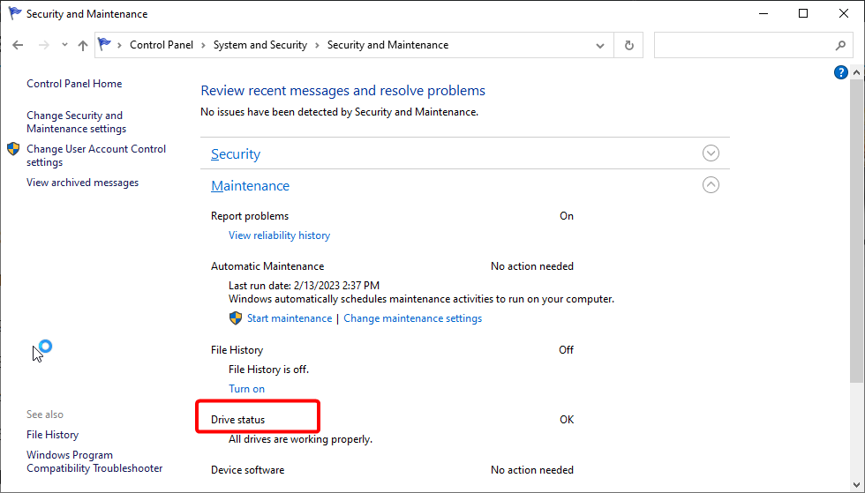Close the Security and Maintenance window
Viewport: 865px width, 493px height.
844,14
